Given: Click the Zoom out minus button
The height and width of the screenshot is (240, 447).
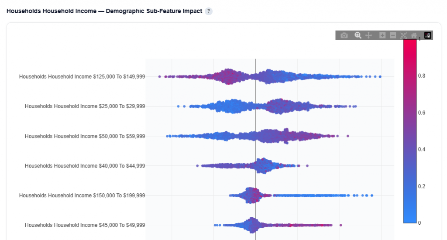Looking at the screenshot, I should (393, 35).
